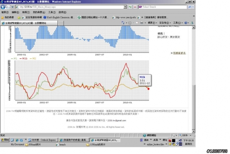The height and width of the screenshot is (154, 230).
Task: Open the 編輯(E) menu
Action: coord(15,12)
